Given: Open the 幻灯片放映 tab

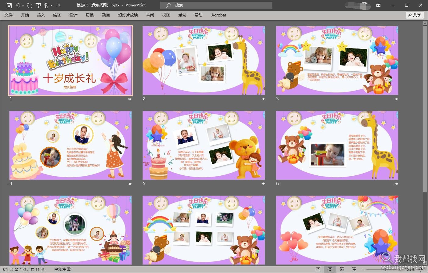Looking at the screenshot, I should coord(128,15).
